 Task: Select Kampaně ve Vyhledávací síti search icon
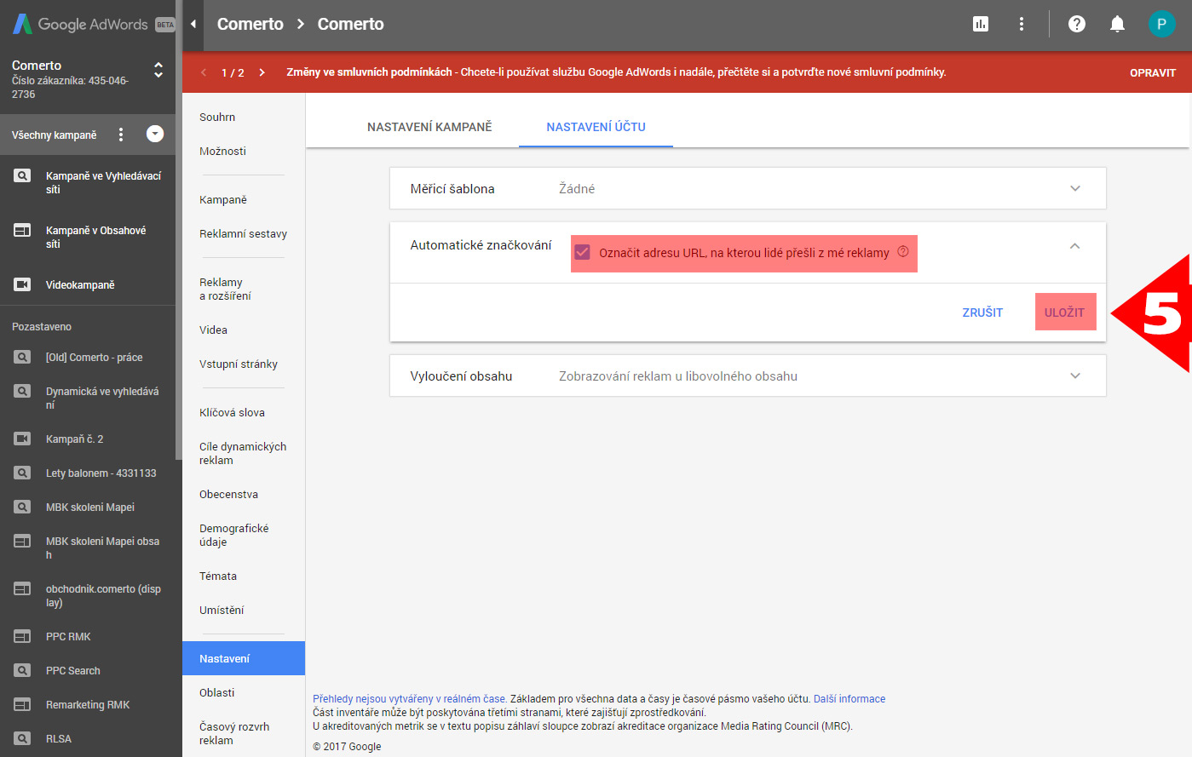tap(22, 175)
